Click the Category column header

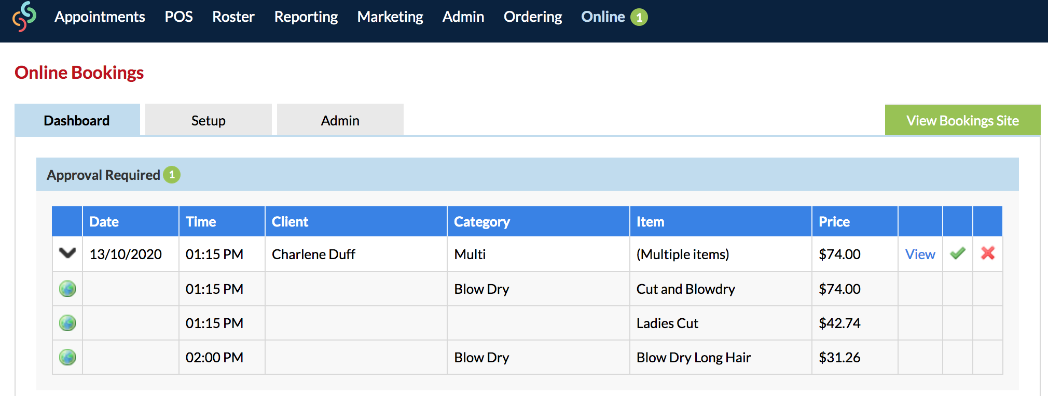[x=539, y=221]
